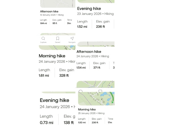Open Afternoon hike dated 24 January

pos(89,52)
